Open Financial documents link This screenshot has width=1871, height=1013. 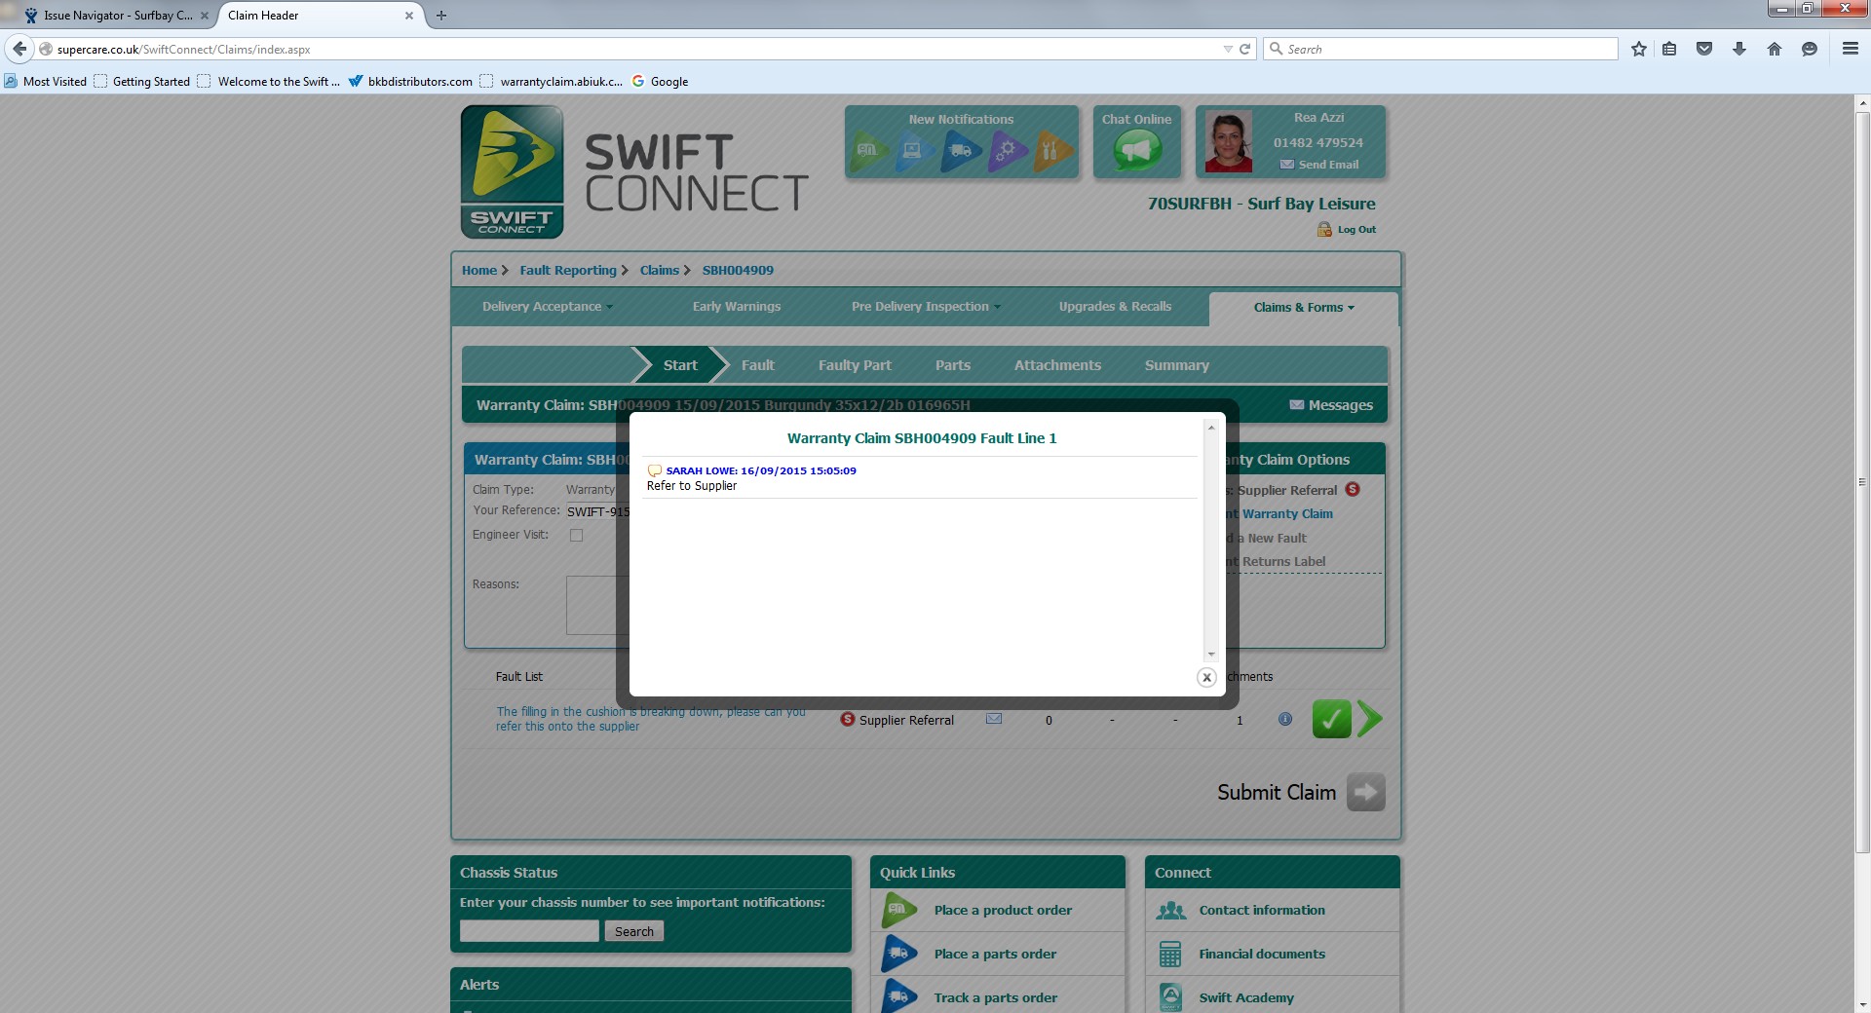tap(1262, 955)
